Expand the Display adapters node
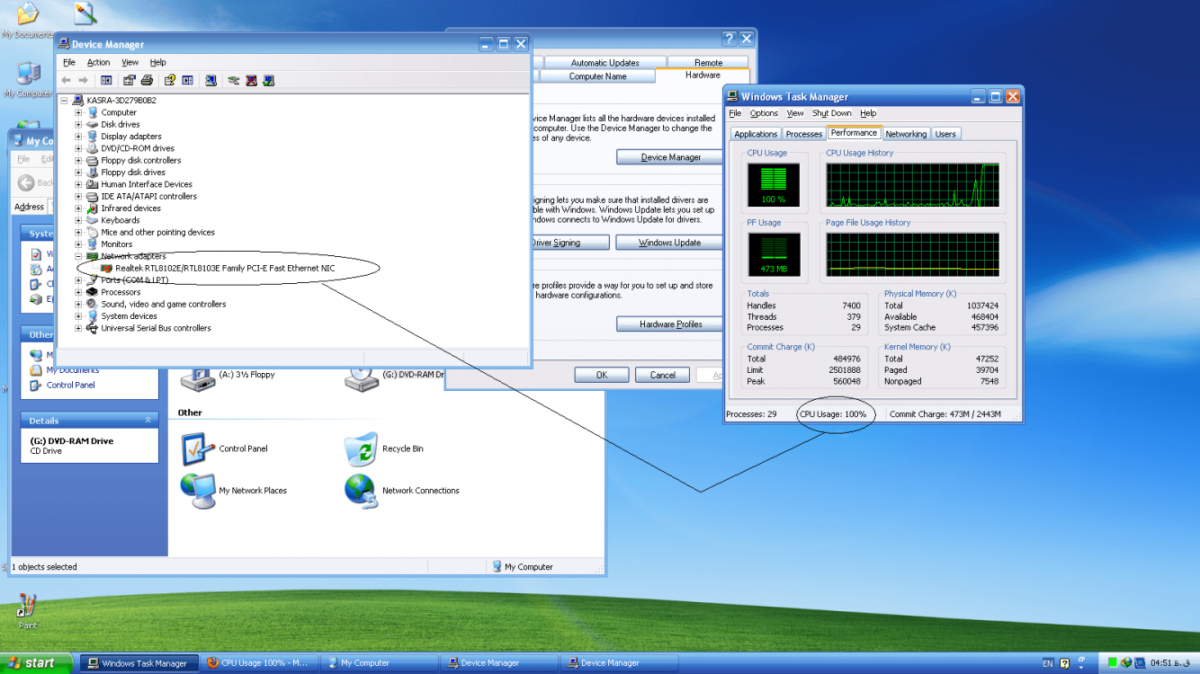The image size is (1200, 674). coord(78,137)
